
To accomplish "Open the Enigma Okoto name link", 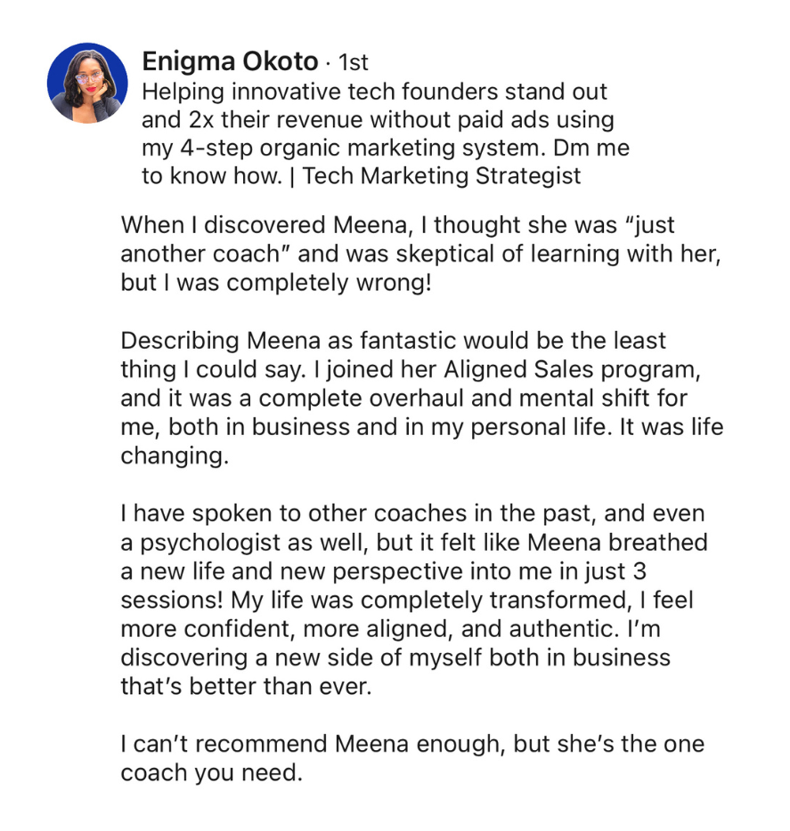I will [230, 61].
